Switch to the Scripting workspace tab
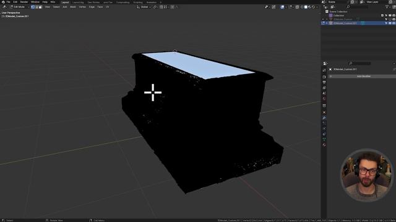 coord(138,2)
